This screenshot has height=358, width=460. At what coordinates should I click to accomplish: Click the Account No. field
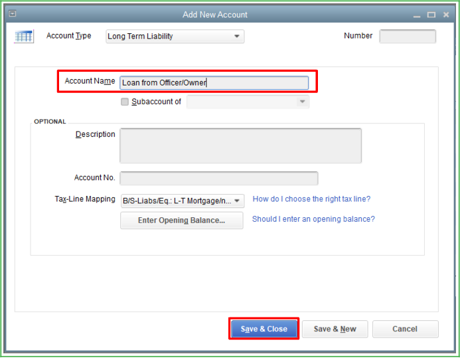point(219,178)
